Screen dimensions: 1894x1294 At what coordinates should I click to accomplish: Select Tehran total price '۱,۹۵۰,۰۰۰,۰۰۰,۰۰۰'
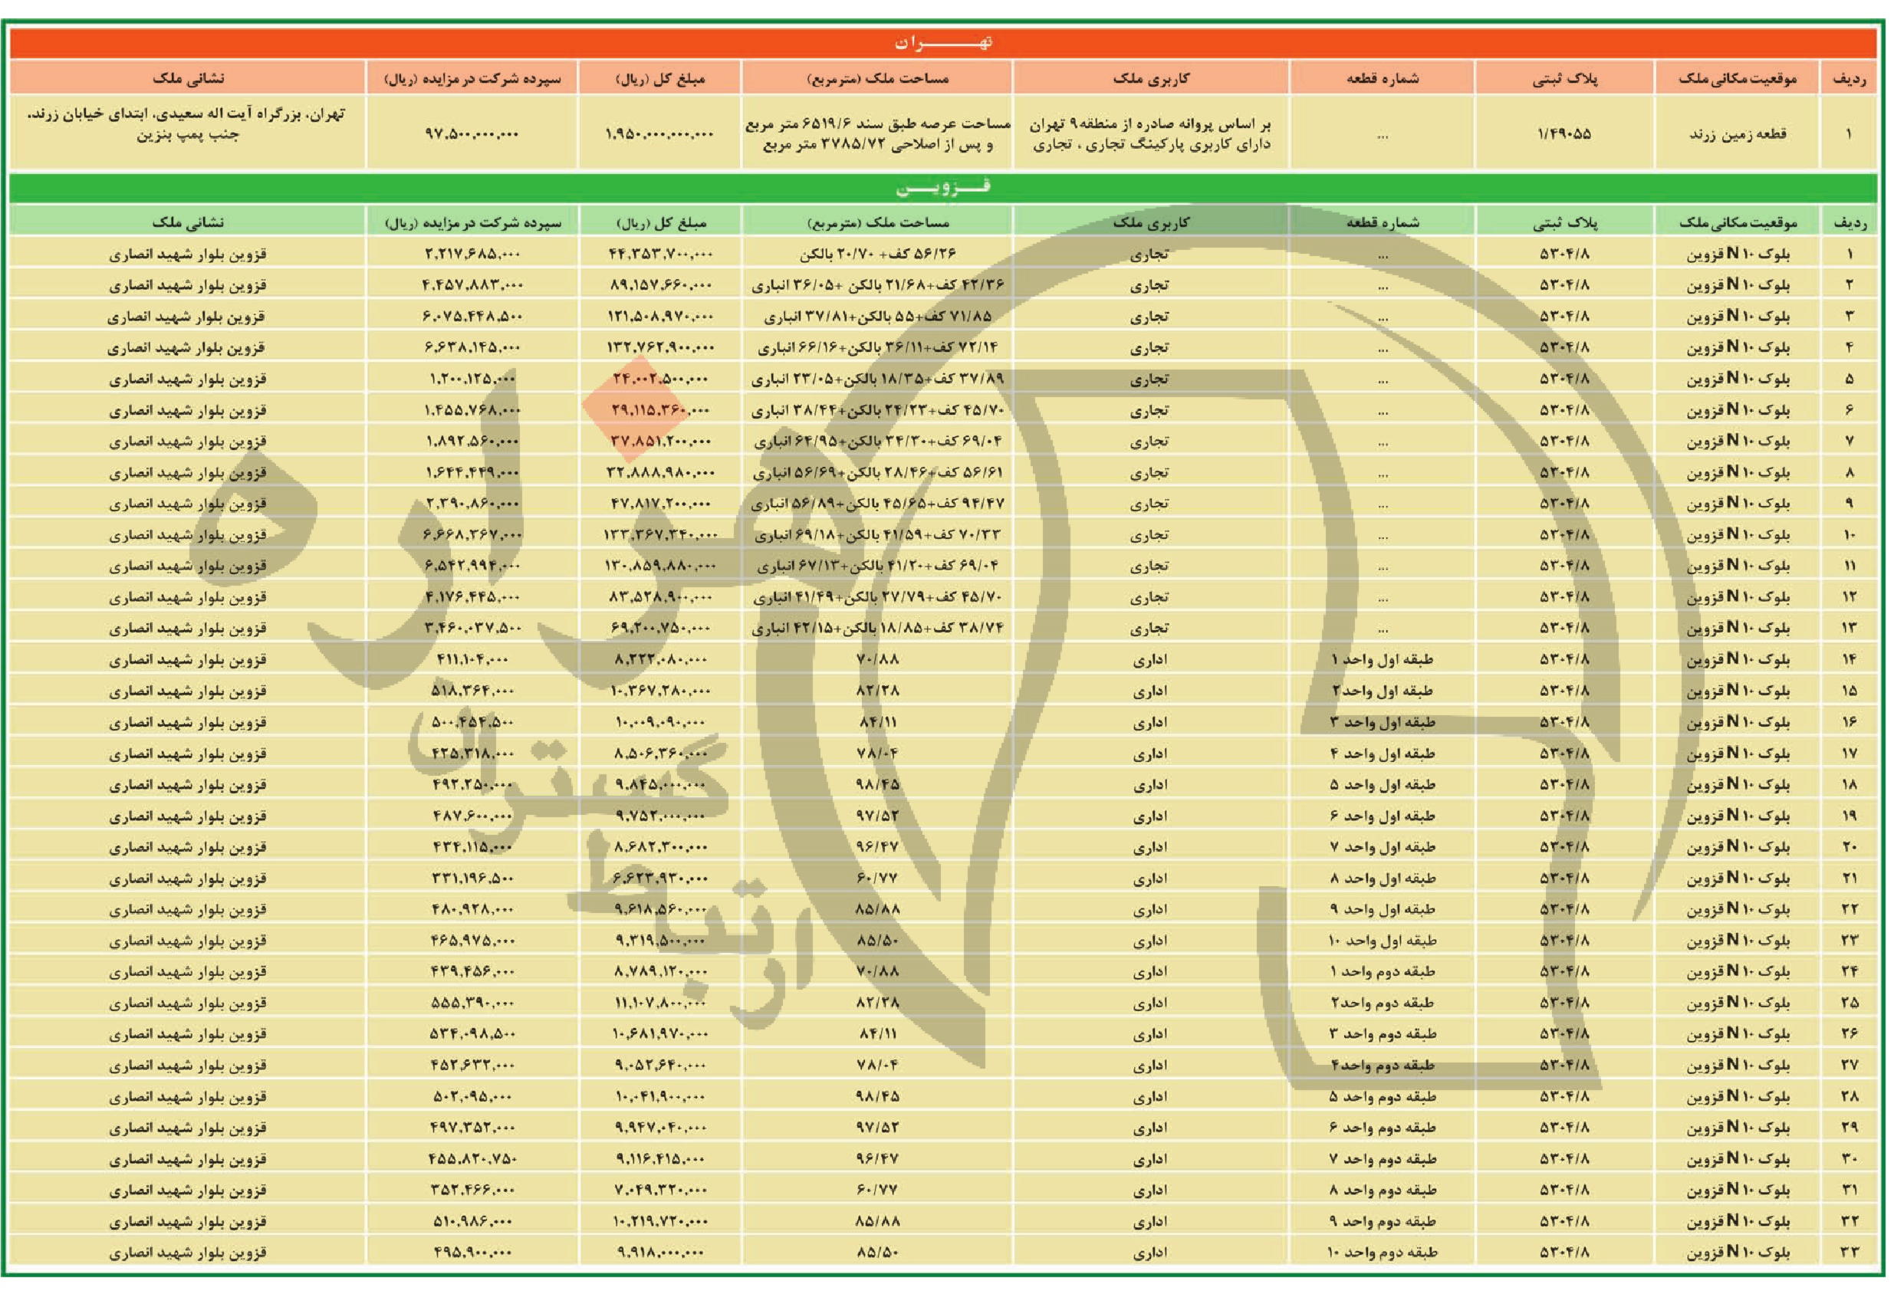(x=659, y=133)
